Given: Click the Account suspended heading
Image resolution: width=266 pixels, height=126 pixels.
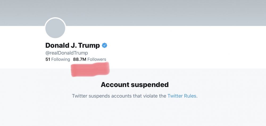Looking at the screenshot, I should point(135,85).
